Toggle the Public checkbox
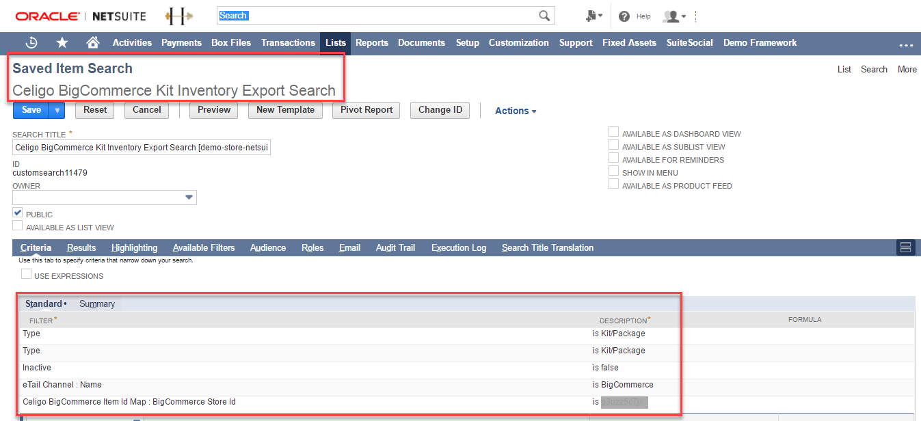Image resolution: width=921 pixels, height=421 pixels. (18, 213)
